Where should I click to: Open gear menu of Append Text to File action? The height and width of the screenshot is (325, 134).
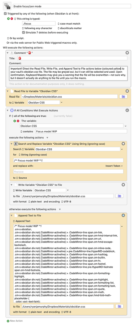click(123, 215)
